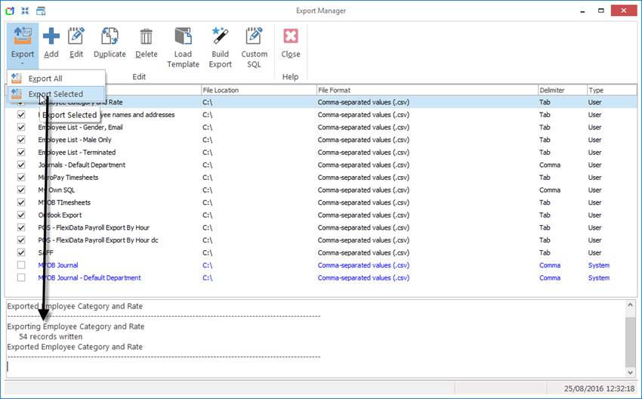Image resolution: width=642 pixels, height=399 pixels.
Task: Uncheck Employee List - Gender, Email
Action: point(21,127)
